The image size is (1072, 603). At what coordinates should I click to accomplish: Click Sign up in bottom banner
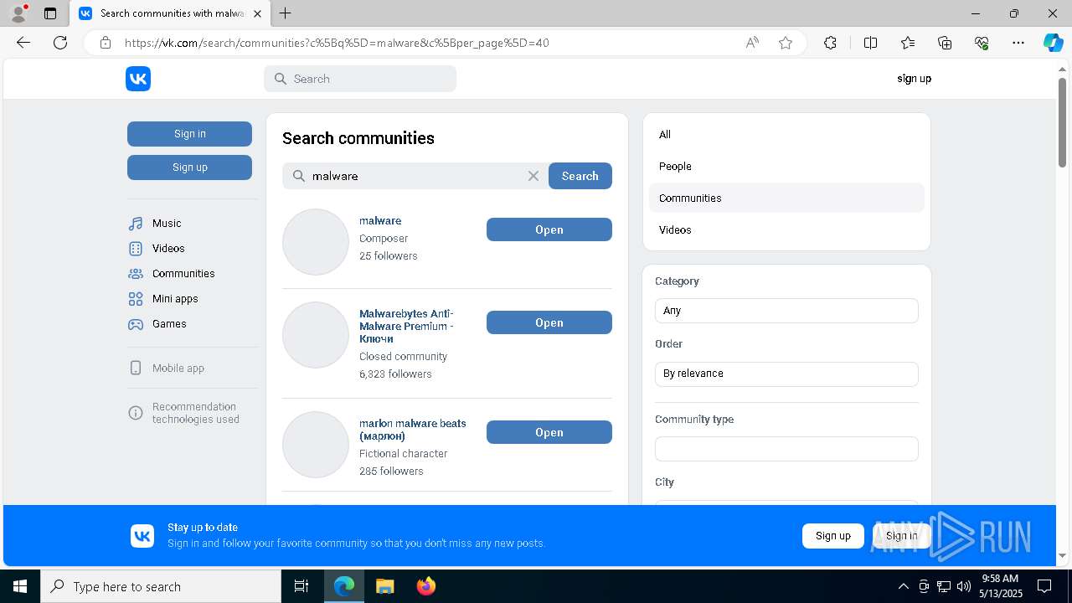click(x=832, y=536)
